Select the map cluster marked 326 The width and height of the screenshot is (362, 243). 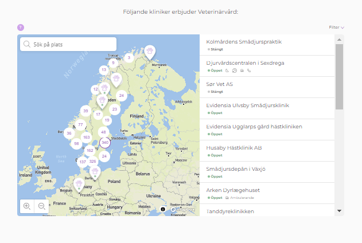pos(92,162)
